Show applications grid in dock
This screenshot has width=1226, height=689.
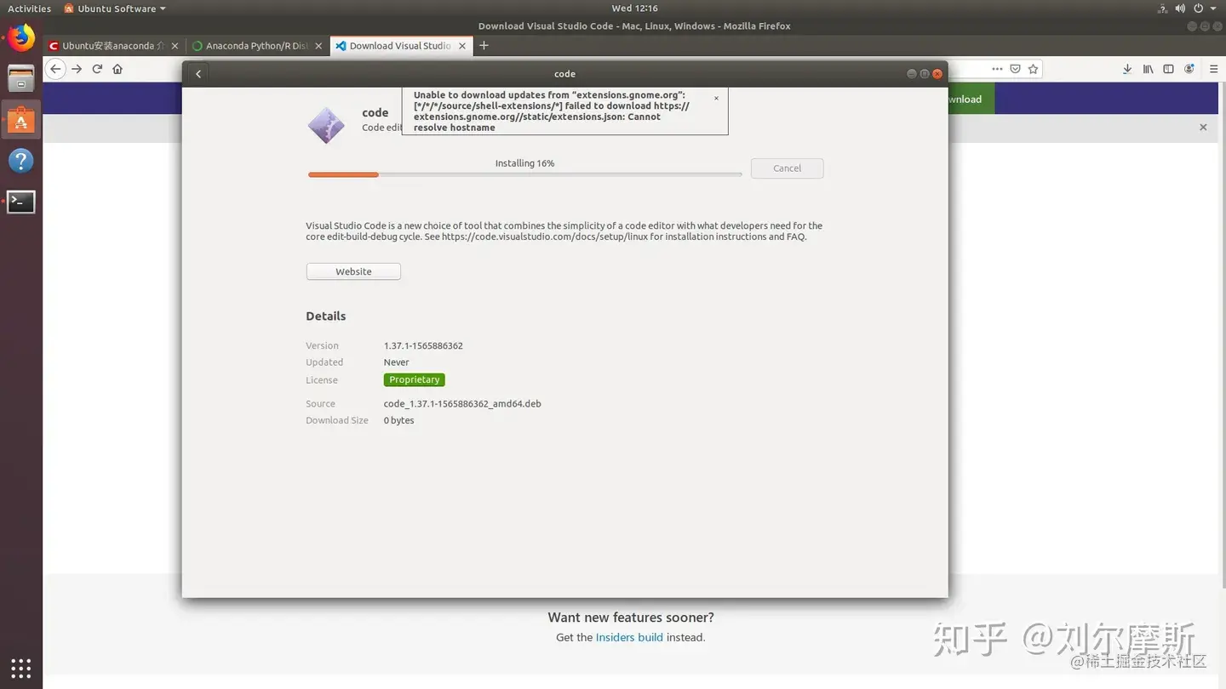click(x=21, y=668)
